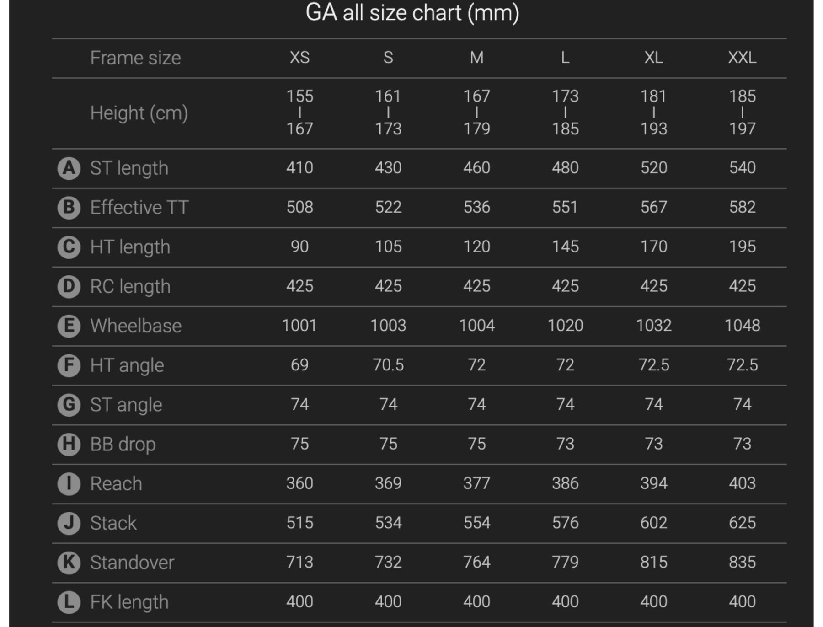
Task: Click the GA all size chart title
Action: [412, 13]
